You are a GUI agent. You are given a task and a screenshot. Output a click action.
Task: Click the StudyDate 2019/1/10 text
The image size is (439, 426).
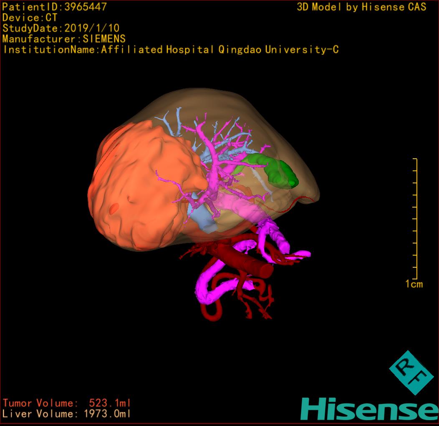tap(61, 28)
